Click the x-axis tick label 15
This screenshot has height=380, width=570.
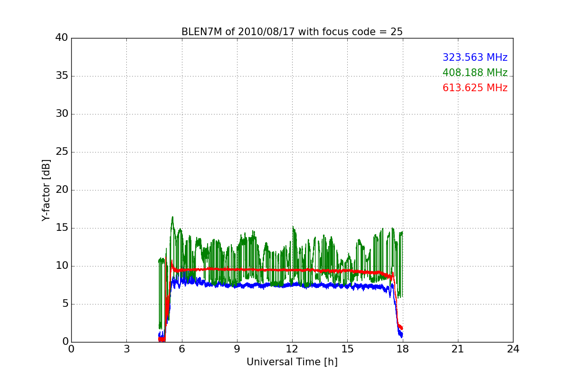[x=347, y=349]
